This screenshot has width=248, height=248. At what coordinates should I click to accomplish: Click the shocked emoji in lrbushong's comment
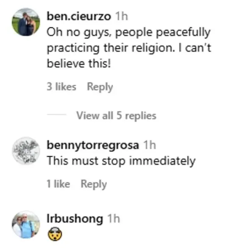[x=55, y=234]
